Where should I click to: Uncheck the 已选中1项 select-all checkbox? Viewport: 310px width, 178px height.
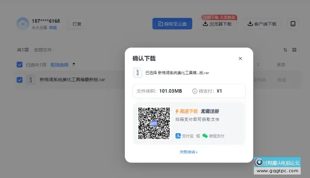[x=20, y=64]
